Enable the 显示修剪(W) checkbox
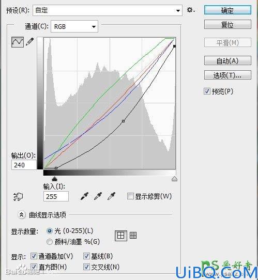This screenshot has height=280, width=258. [130, 196]
